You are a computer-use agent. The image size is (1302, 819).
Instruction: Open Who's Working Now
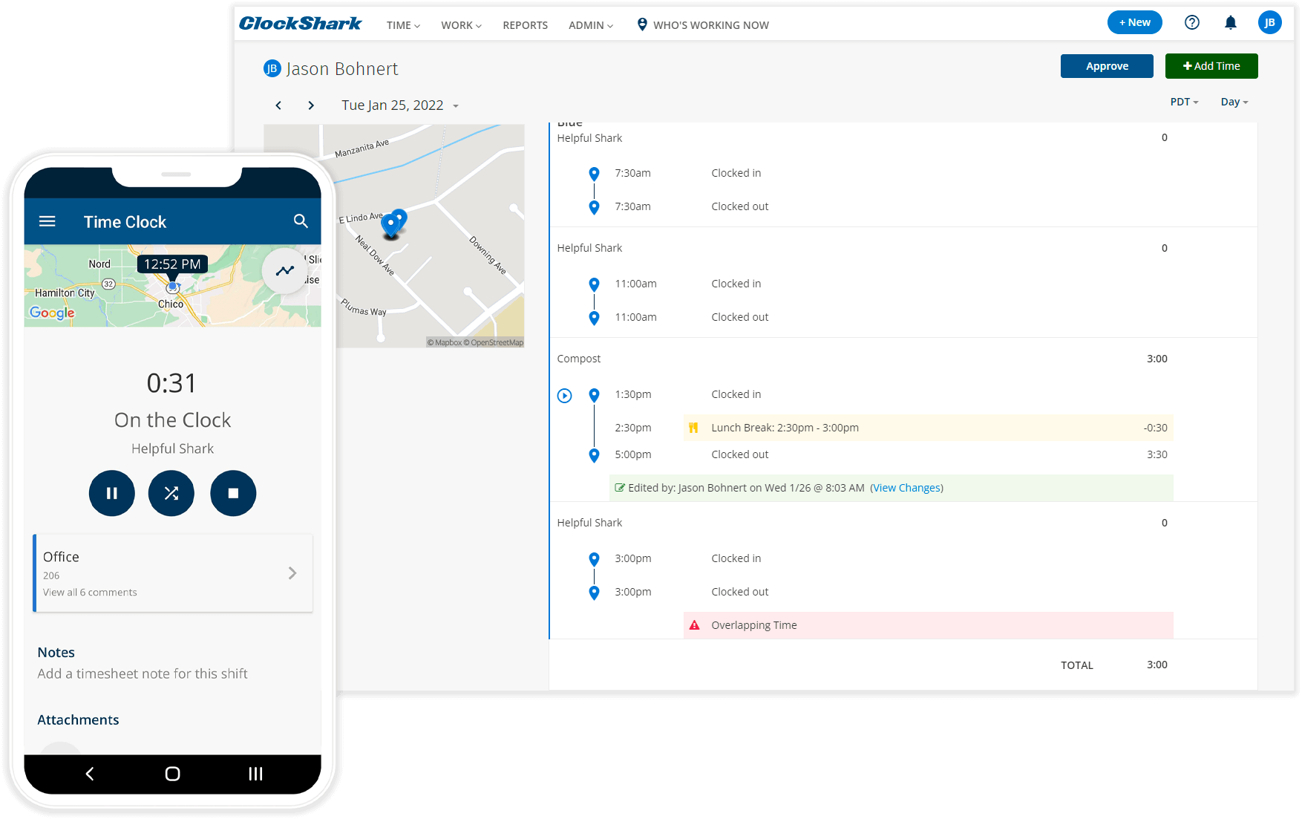coord(703,25)
